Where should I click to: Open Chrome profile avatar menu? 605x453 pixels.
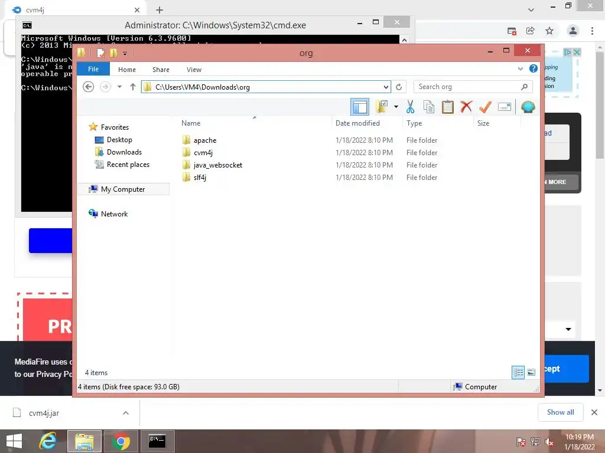[x=573, y=31]
